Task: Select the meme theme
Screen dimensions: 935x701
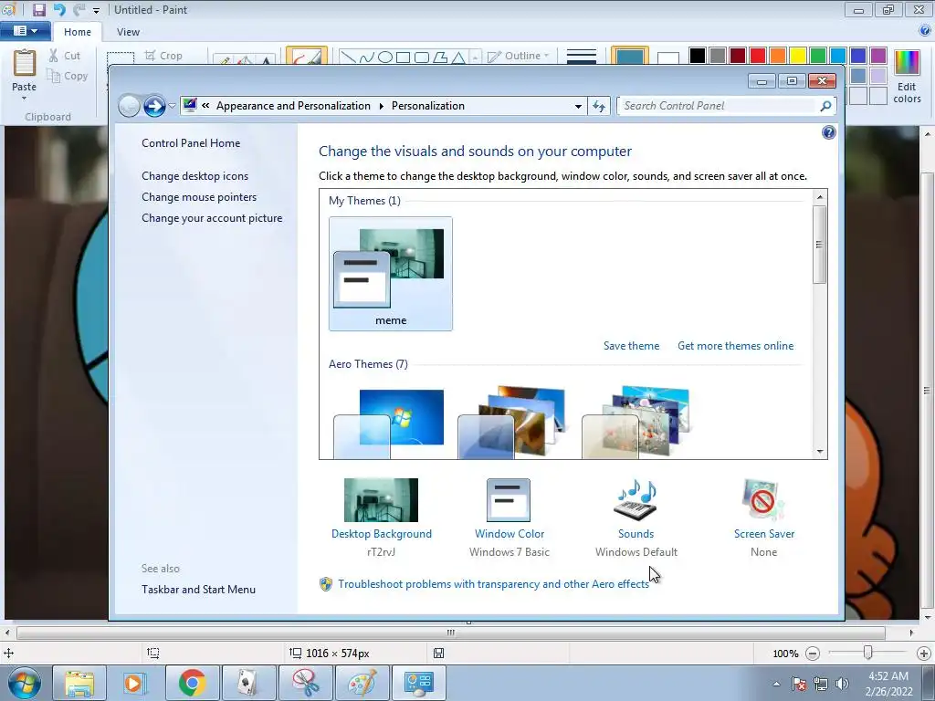Action: [x=391, y=274]
